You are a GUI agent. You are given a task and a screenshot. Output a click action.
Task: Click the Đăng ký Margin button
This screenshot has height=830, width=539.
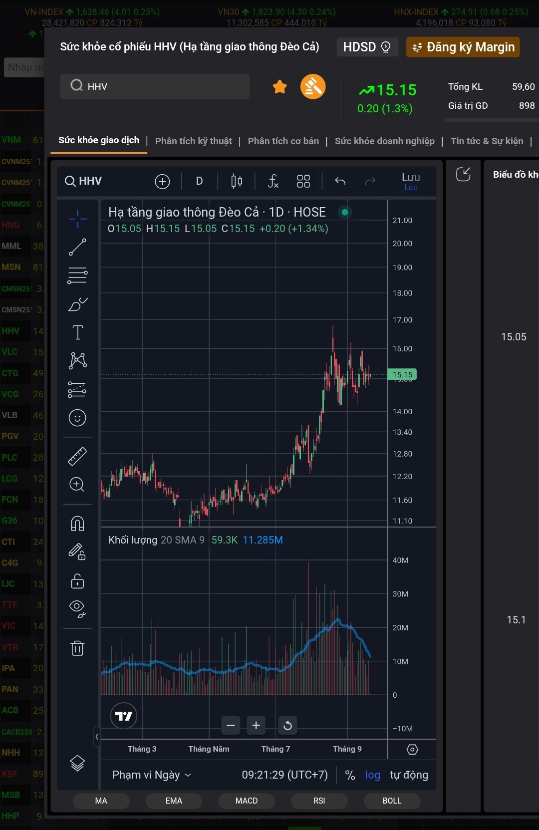click(x=463, y=47)
